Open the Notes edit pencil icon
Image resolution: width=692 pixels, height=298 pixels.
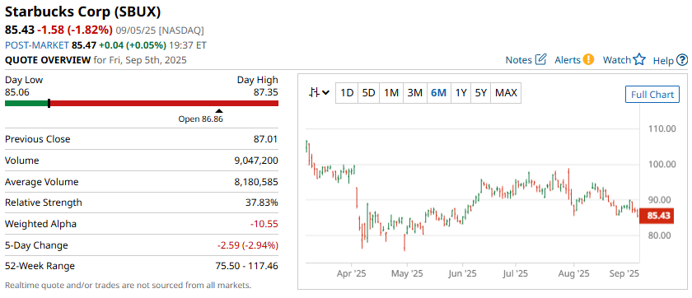(540, 59)
